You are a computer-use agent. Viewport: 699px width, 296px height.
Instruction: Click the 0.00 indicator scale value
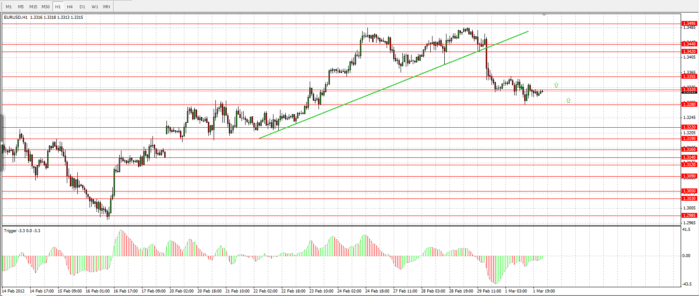(x=687, y=256)
